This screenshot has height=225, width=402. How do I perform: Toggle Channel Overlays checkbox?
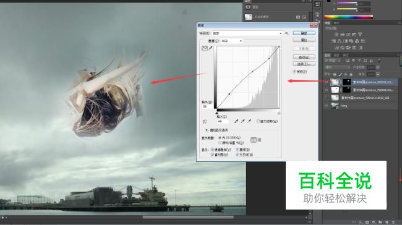coord(213,150)
